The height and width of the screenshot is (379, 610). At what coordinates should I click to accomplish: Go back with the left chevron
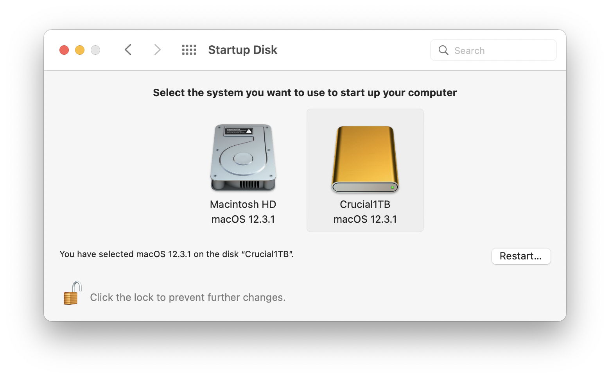[128, 50]
